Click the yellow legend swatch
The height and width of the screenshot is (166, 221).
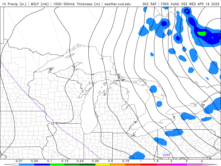coord(103,165)
